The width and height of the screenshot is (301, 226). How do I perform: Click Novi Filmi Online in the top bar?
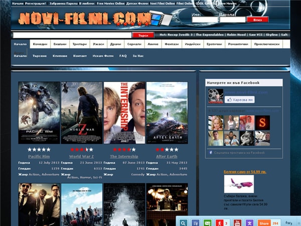pyautogui.click(x=163, y=4)
